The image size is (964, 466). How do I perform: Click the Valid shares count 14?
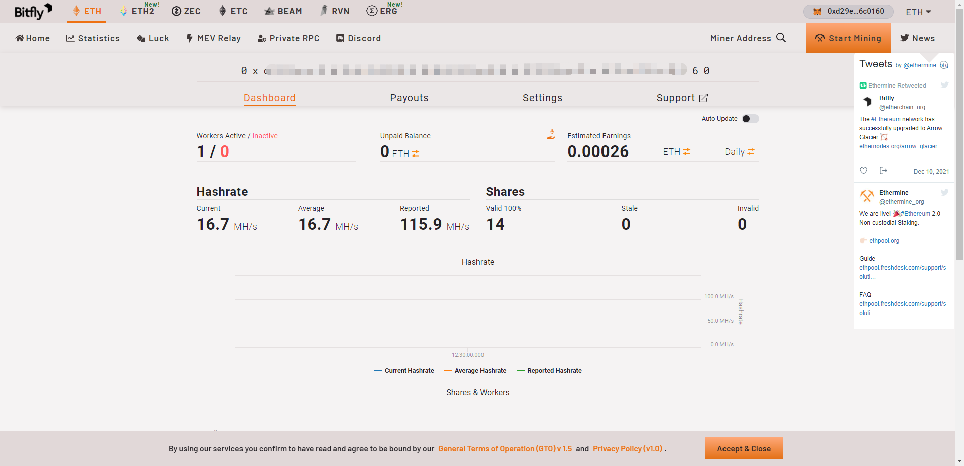pyautogui.click(x=495, y=224)
